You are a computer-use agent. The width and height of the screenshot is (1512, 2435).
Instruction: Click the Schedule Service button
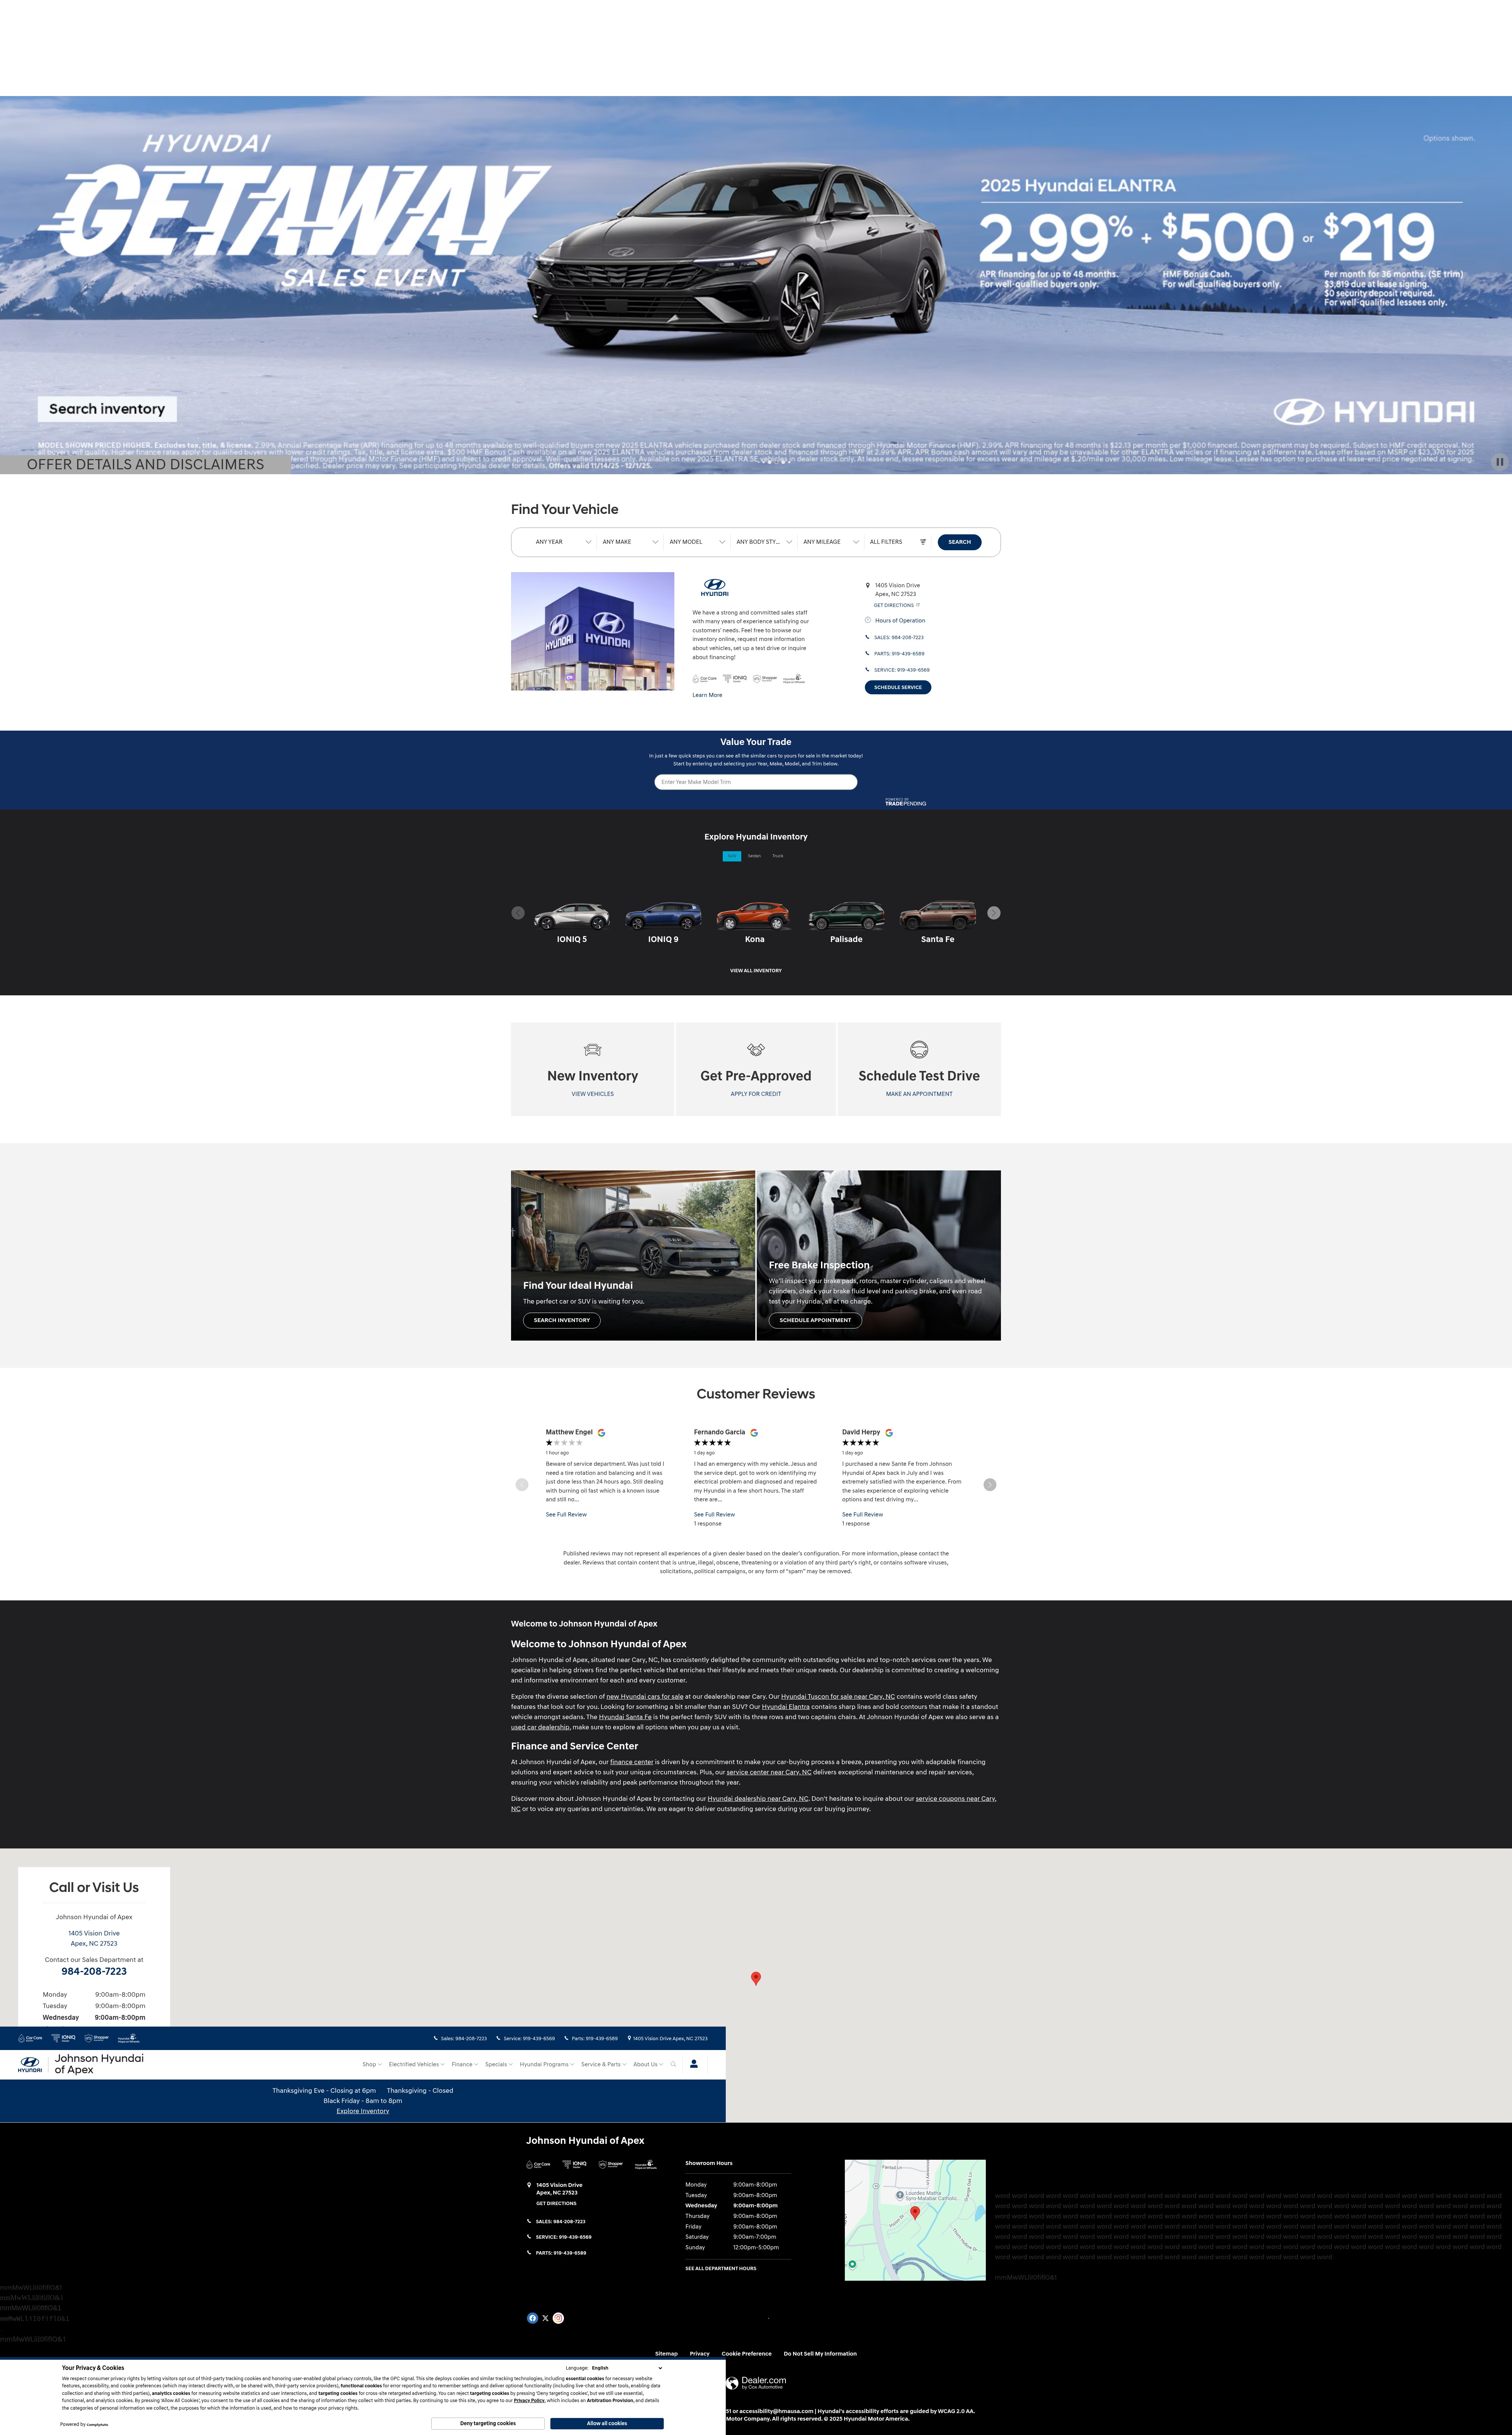pos(898,687)
